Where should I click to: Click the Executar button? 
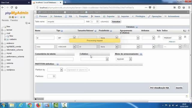pos(116,22)
